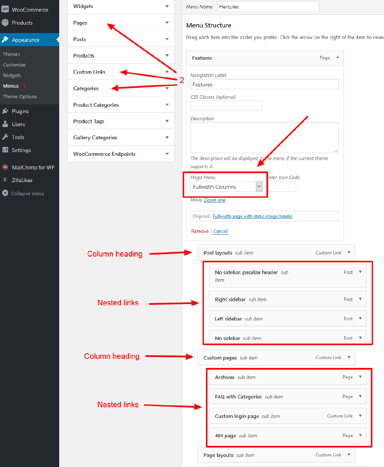Screen dimensions: 384x467
Task: Click the Appearance paintbrush icon
Action: tap(5, 40)
